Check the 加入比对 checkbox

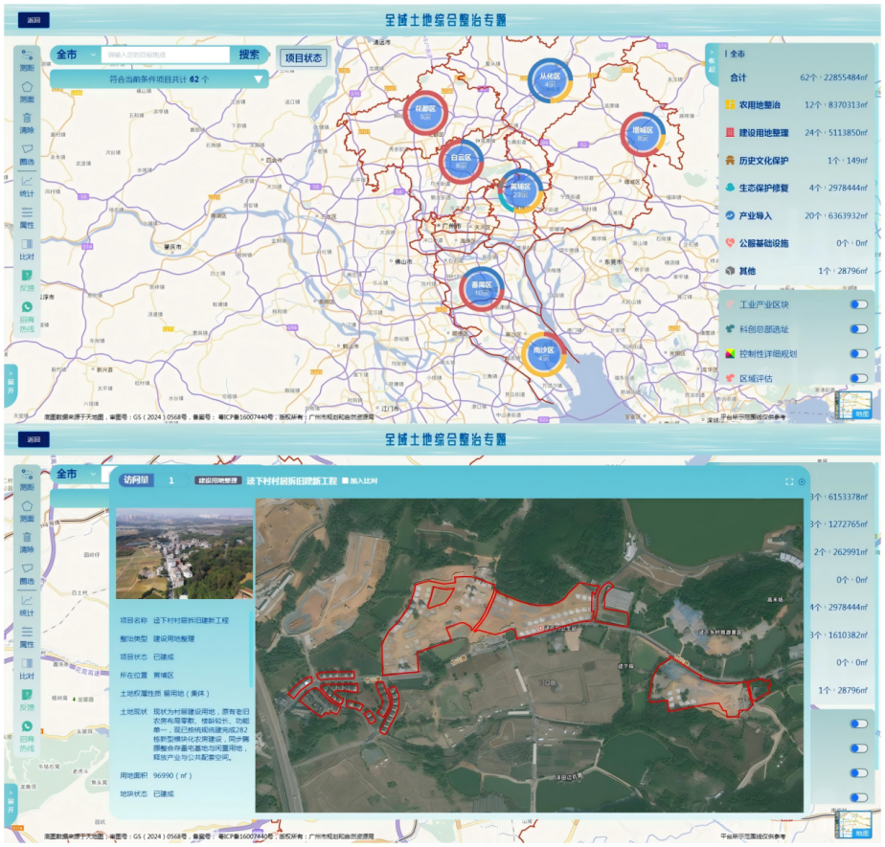[x=346, y=480]
